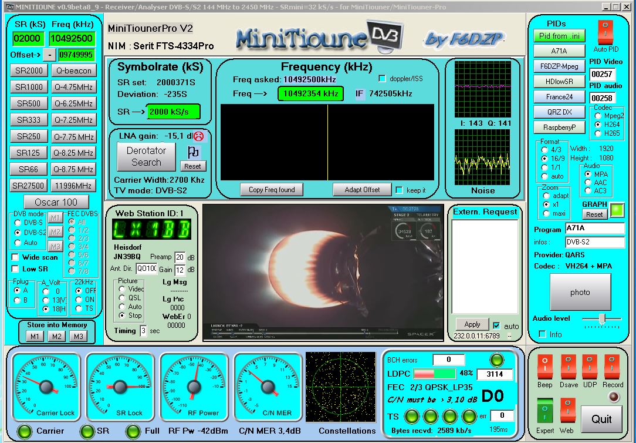Click the C/N MER gauge
636x443 pixels.
pos(268,387)
